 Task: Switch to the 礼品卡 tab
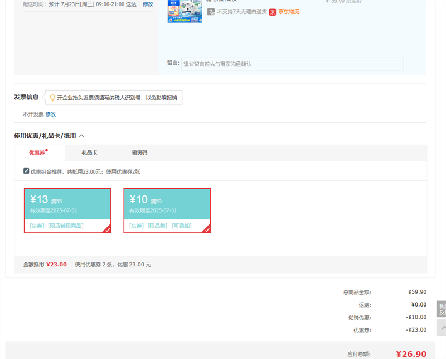point(89,152)
